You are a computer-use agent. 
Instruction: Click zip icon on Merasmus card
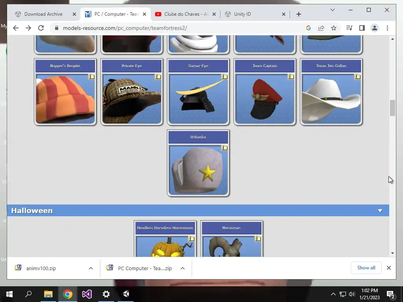[258, 239]
